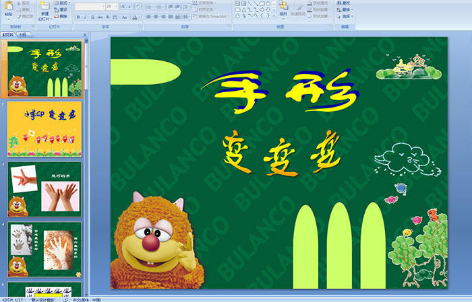The image size is (472, 302).
Task: Pick the down block arrow shape
Action: [268, 10]
